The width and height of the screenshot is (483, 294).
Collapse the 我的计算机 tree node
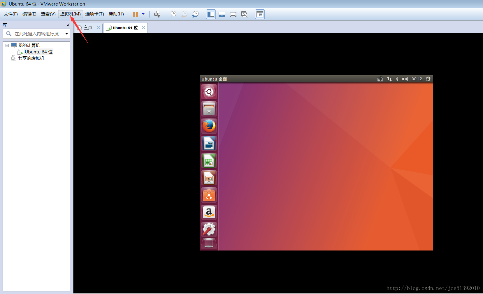(x=7, y=46)
